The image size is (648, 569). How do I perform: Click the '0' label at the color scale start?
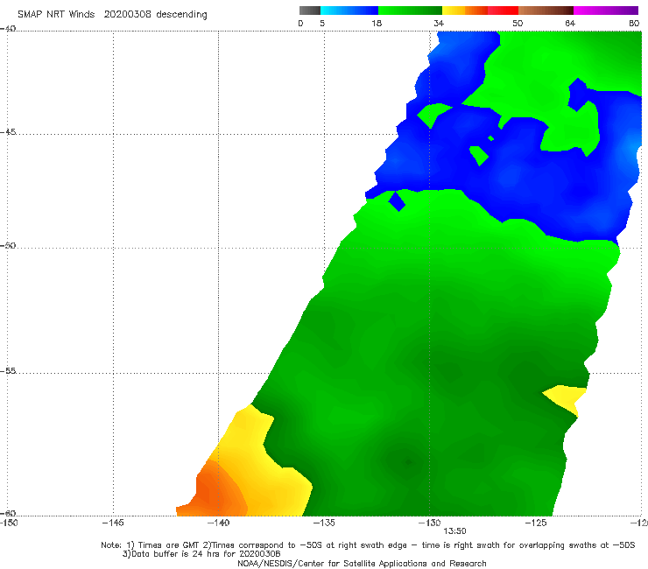[301, 24]
